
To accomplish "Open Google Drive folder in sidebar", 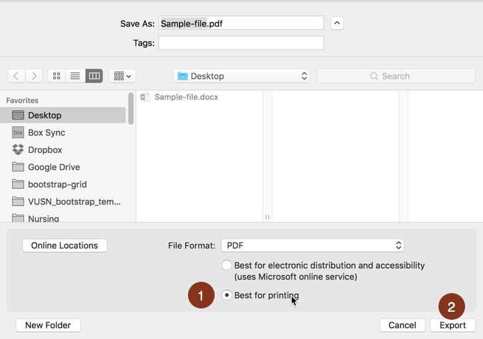I will pyautogui.click(x=53, y=167).
